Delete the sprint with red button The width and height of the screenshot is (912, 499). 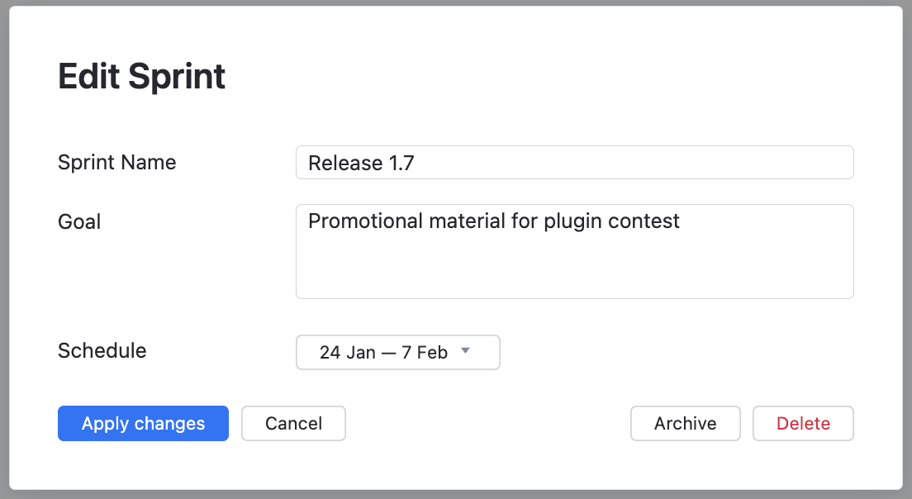803,424
